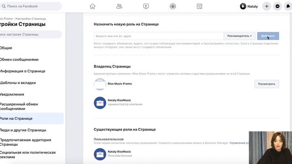Open the Friends icon in top bar
The image size is (292, 164).
pyautogui.click(x=119, y=6)
